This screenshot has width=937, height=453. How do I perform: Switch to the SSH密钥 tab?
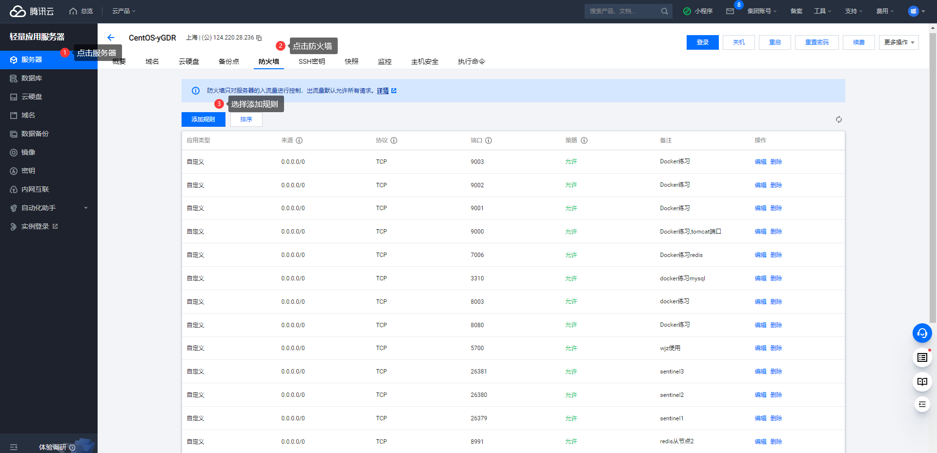[311, 61]
